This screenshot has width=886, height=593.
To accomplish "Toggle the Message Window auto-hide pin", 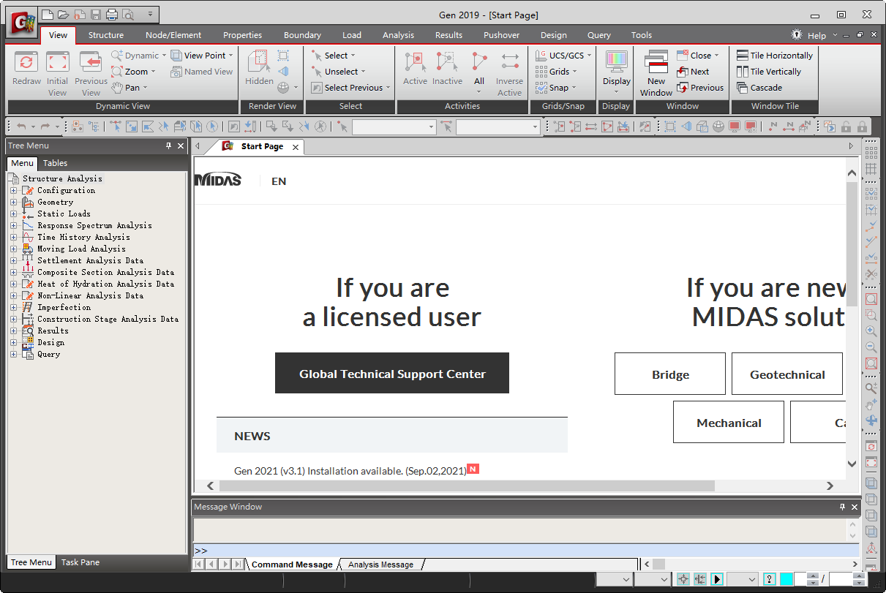I will (x=842, y=507).
